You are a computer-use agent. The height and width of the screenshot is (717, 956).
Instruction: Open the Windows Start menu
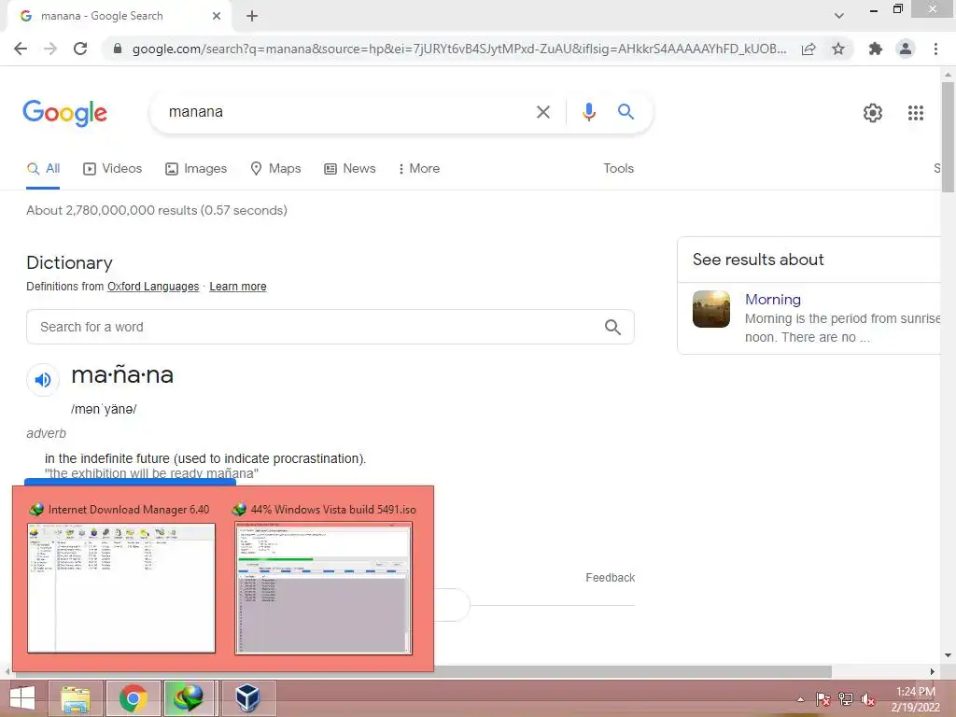click(x=21, y=698)
